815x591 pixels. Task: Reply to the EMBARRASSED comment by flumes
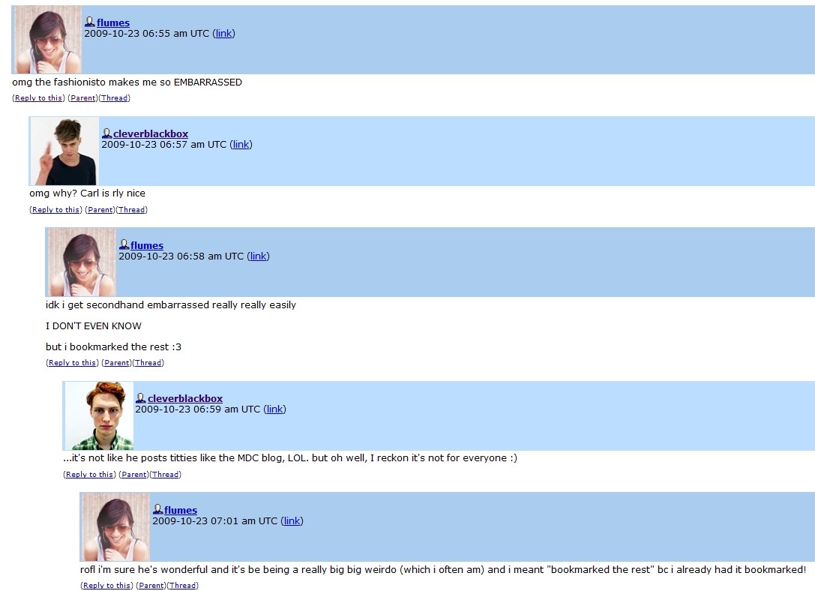click(38, 97)
